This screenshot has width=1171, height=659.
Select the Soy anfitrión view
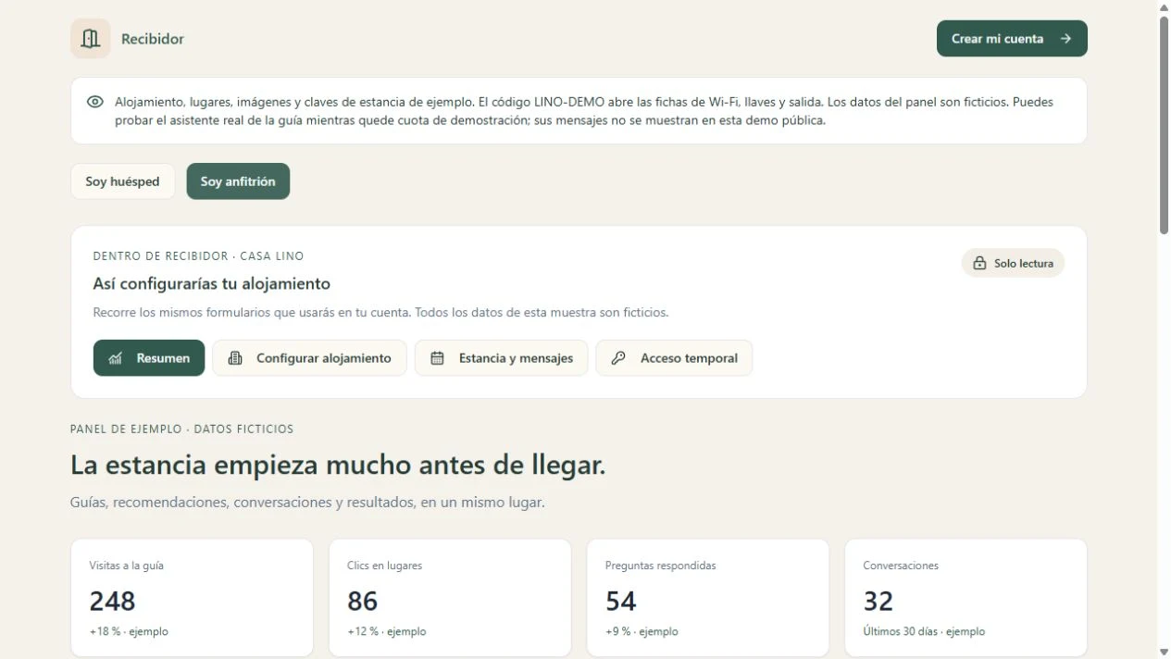tap(238, 181)
